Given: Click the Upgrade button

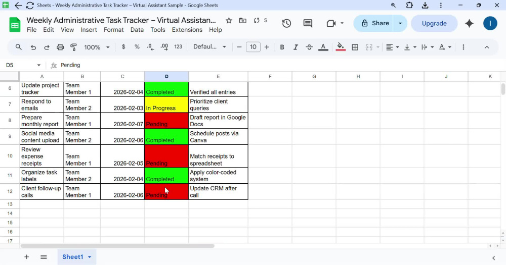Looking at the screenshot, I should click(434, 24).
